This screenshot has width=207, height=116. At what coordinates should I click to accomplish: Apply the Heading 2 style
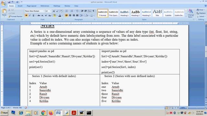135,13
